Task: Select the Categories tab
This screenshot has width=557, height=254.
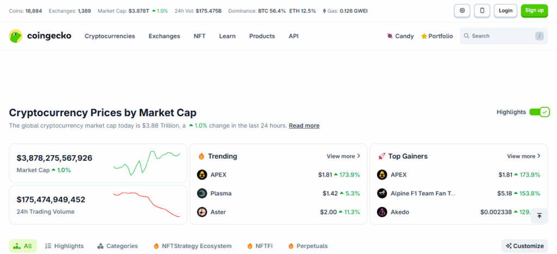Action: click(117, 246)
